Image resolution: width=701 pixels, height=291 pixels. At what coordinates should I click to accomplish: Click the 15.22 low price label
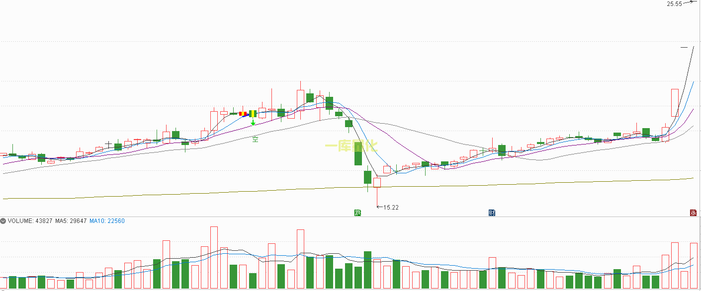pos(391,207)
